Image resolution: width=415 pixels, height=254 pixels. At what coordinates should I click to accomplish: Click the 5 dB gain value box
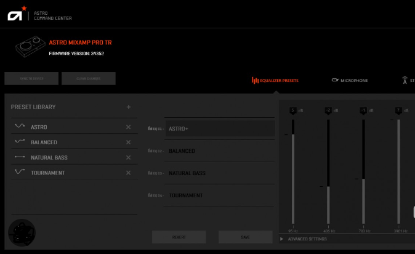point(292,110)
